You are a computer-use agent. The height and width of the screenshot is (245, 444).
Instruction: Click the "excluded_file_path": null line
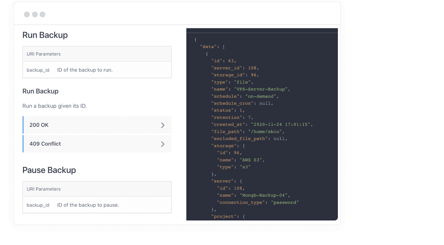pos(249,138)
